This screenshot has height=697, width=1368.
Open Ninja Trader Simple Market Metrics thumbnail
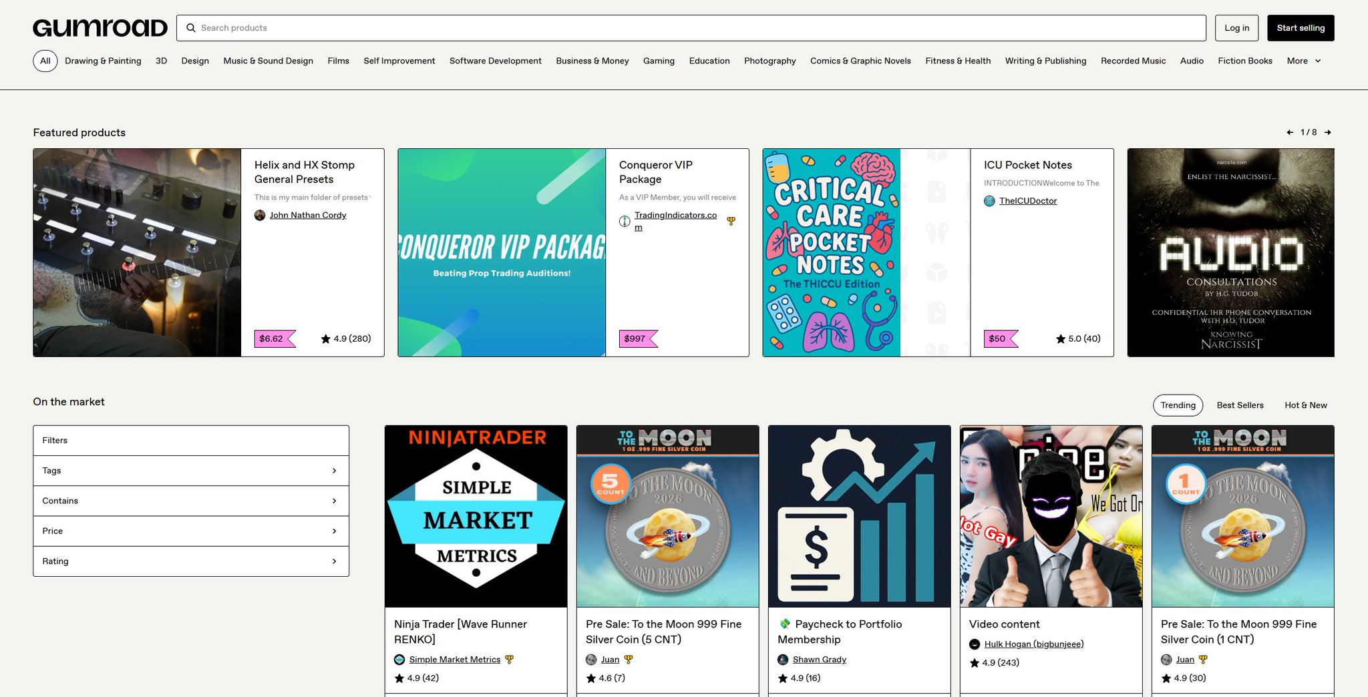(476, 517)
